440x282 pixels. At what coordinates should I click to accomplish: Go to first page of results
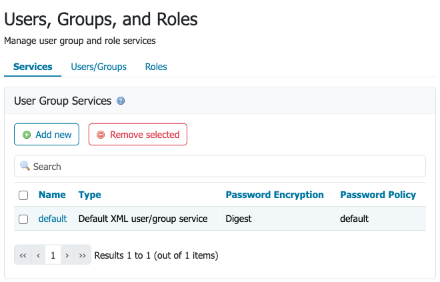click(x=23, y=255)
